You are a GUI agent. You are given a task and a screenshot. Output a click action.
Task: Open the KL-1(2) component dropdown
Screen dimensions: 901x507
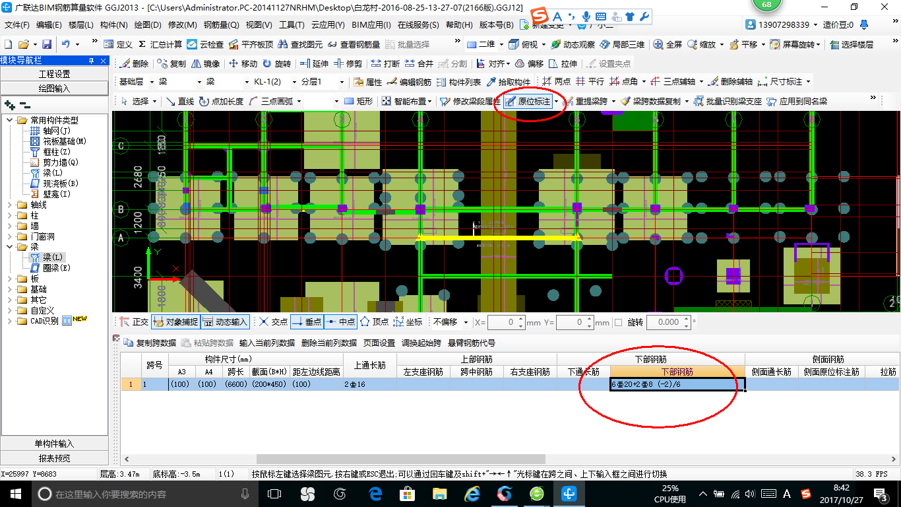point(293,82)
